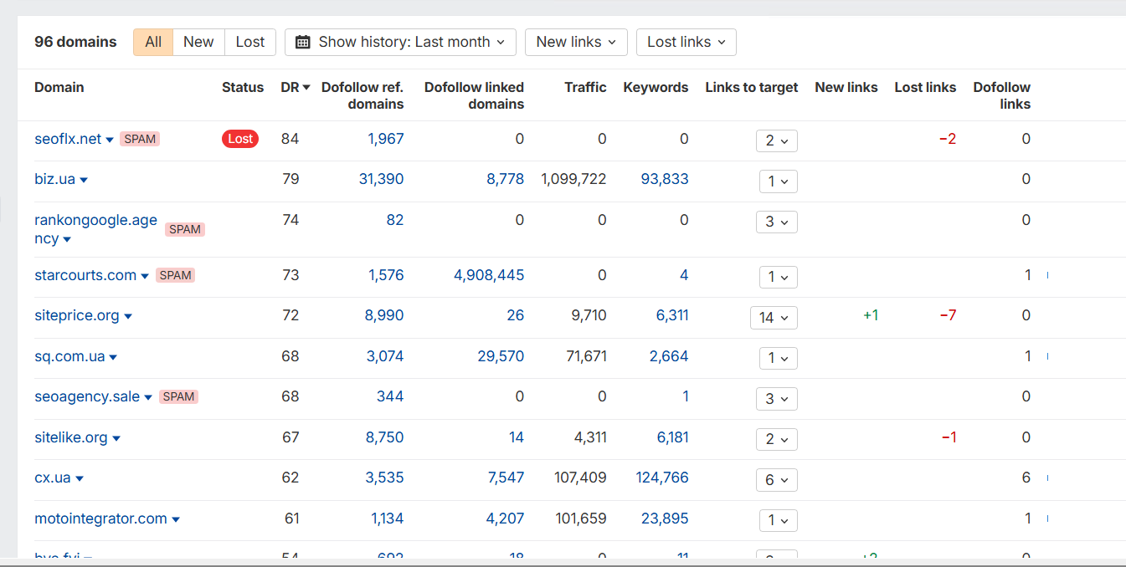The image size is (1126, 567).
Task: Switch to the New domains filter
Action: (x=198, y=42)
